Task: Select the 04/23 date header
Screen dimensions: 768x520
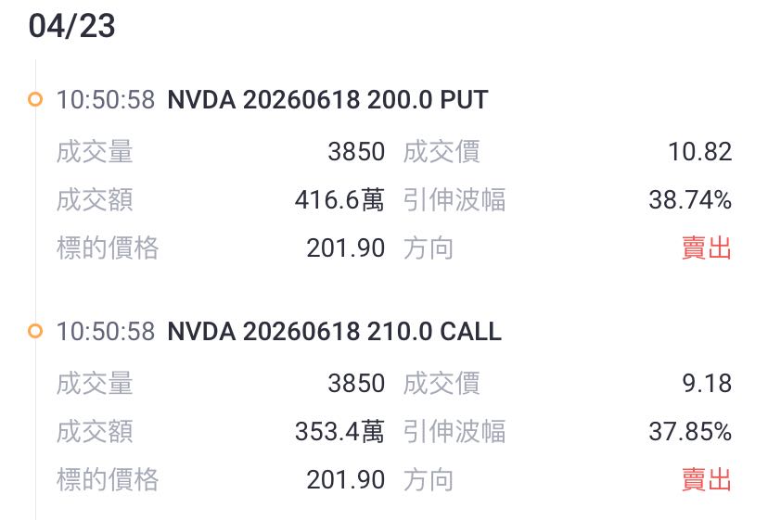Action: 72,26
